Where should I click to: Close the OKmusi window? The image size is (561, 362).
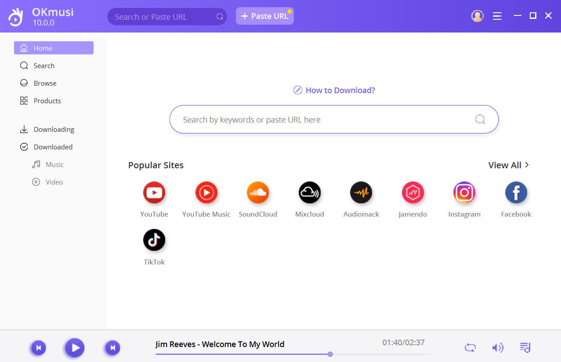click(548, 16)
